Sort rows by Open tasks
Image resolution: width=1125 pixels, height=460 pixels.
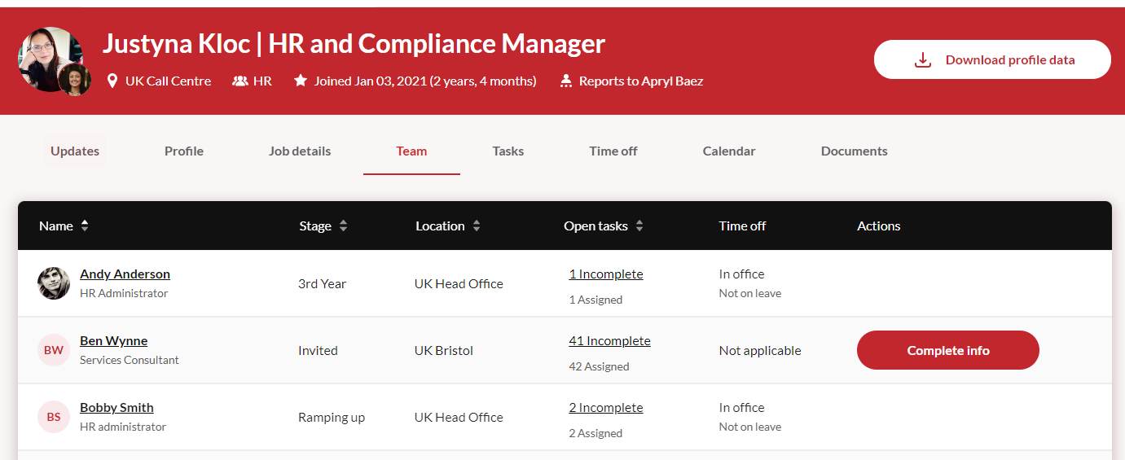tap(639, 226)
